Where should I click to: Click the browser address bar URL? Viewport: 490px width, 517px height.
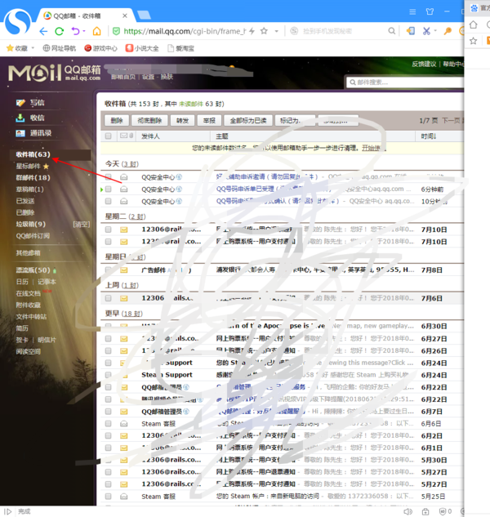click(x=185, y=31)
